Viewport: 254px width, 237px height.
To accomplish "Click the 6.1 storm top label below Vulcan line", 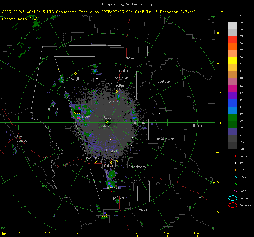I will 104,216.
